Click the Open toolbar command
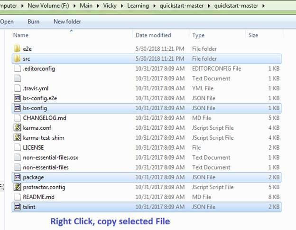Screen dimensions: 296x230 [7, 22]
